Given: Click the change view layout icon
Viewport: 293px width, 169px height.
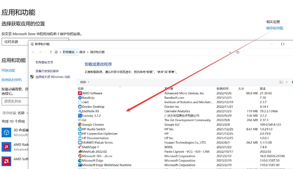Looking at the screenshot, I should coord(281,82).
